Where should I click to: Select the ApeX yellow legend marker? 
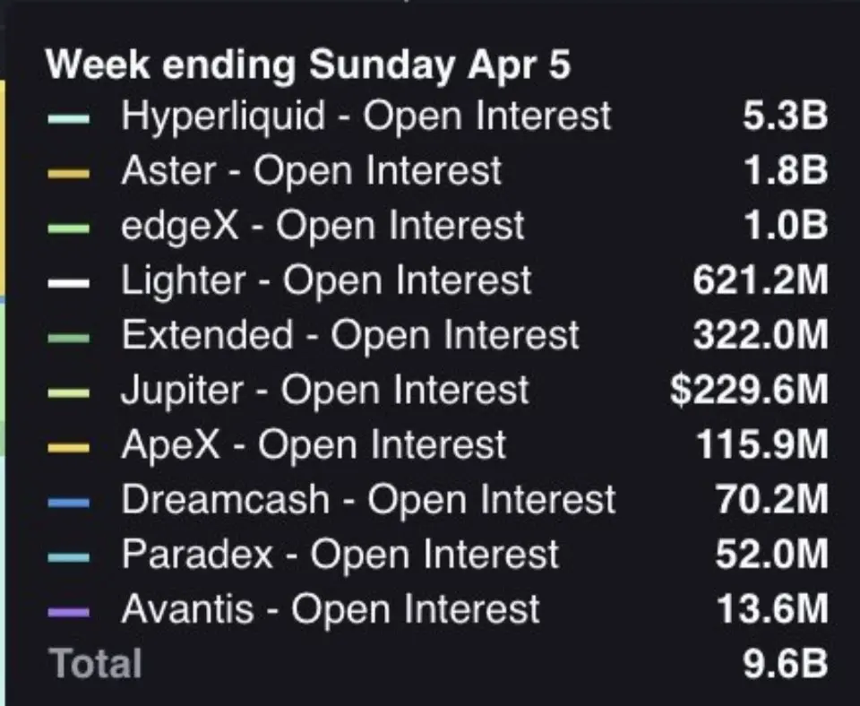(x=69, y=448)
